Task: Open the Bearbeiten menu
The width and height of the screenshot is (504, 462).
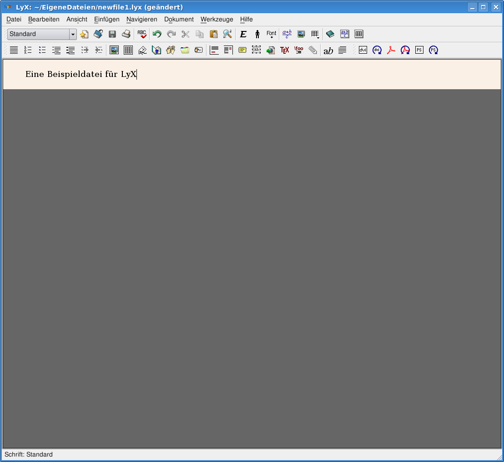Action: pos(44,19)
